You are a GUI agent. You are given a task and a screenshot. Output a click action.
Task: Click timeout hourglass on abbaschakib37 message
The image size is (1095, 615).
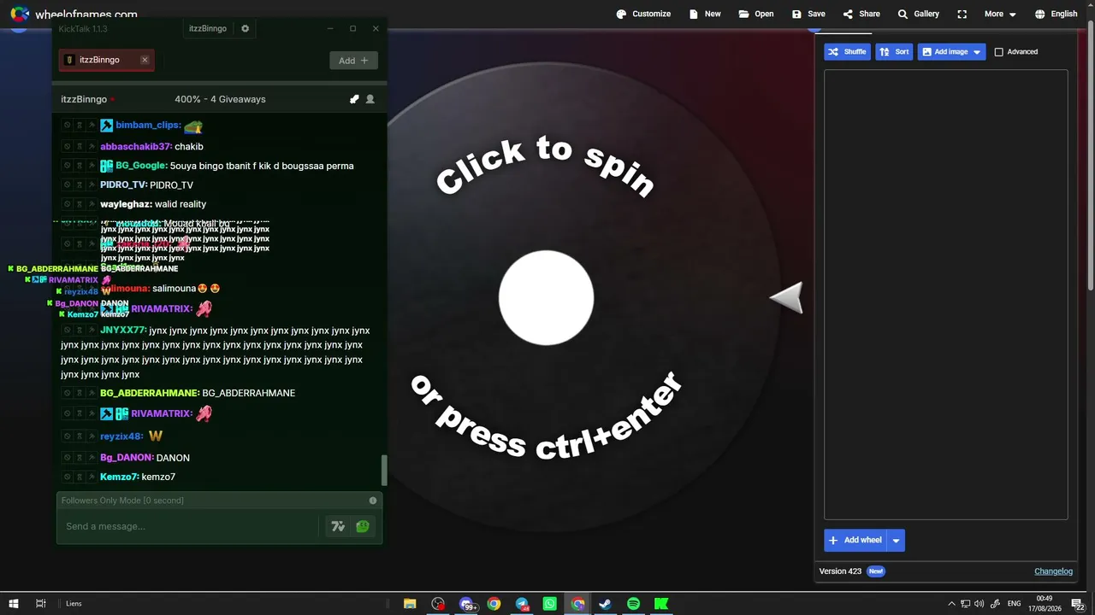pos(80,146)
